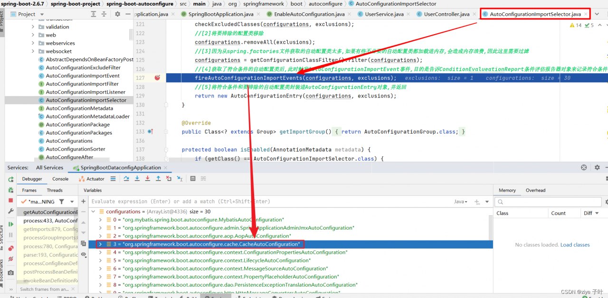Click the camera thread dump icon
Screen dimensions: 608x298
click(11, 273)
